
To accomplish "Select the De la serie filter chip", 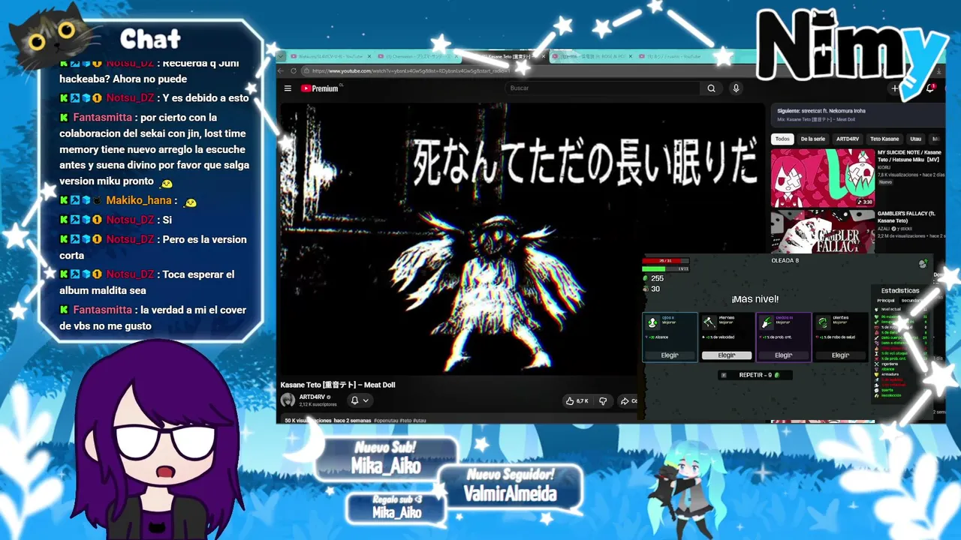I will click(812, 139).
